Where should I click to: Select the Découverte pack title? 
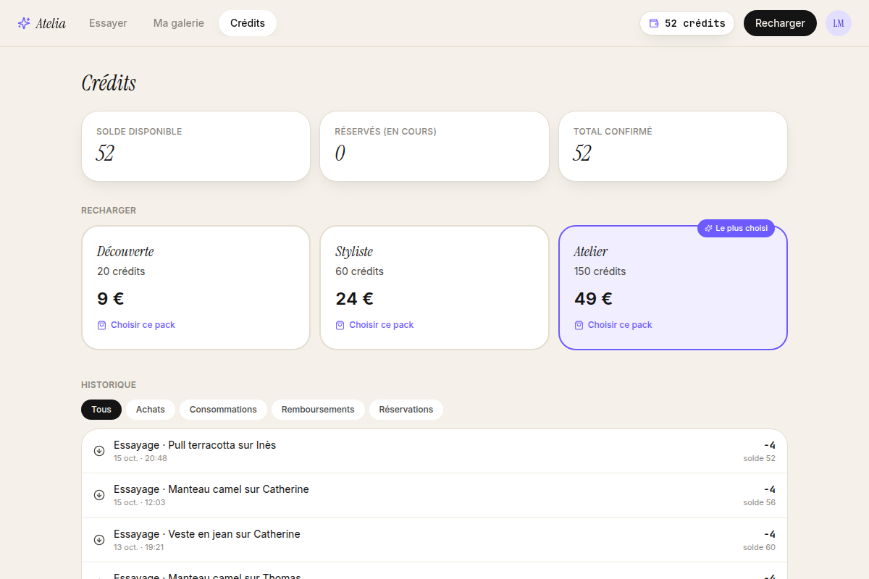(x=125, y=251)
